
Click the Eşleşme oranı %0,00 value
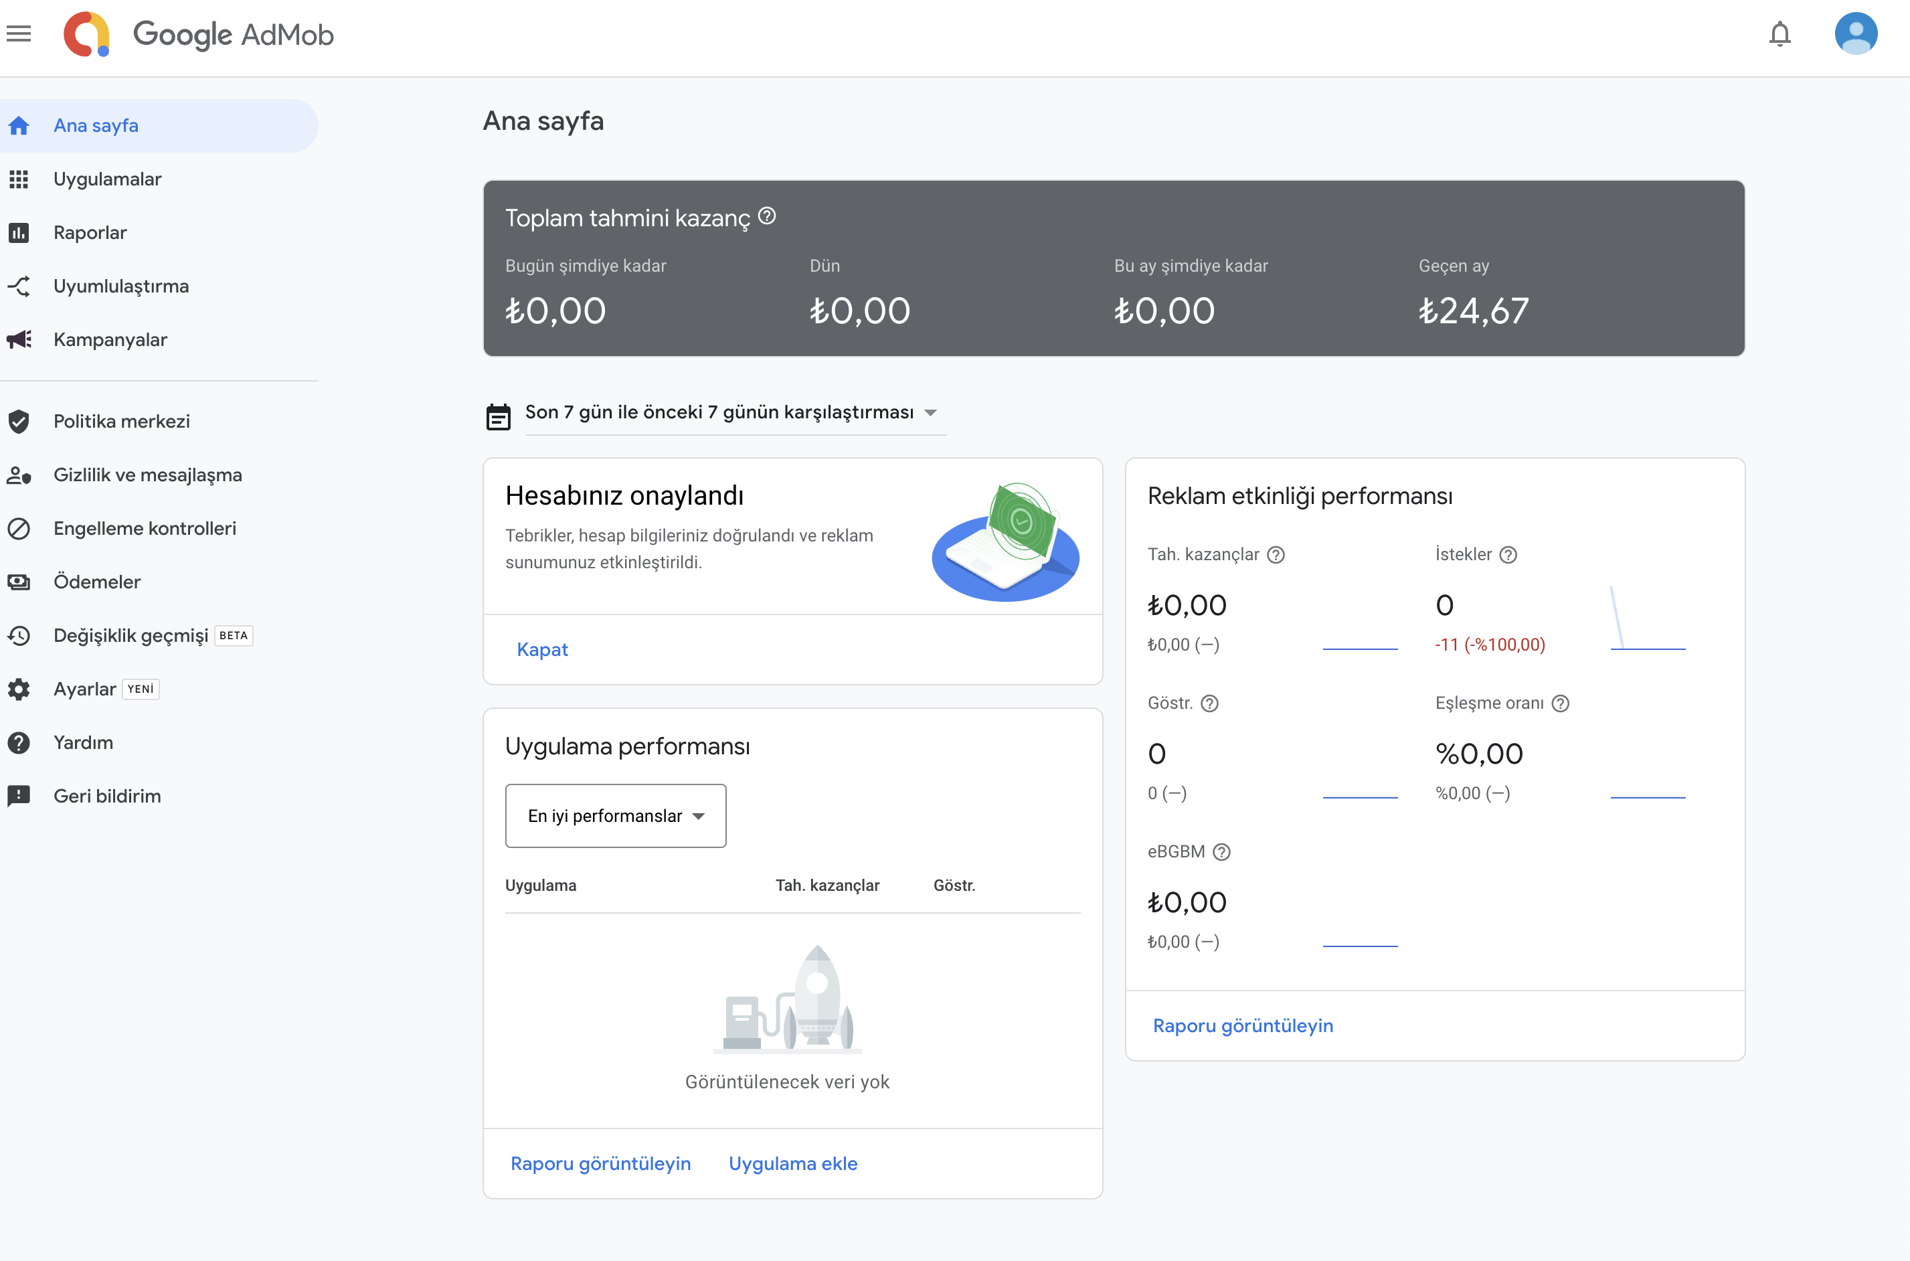coord(1479,754)
